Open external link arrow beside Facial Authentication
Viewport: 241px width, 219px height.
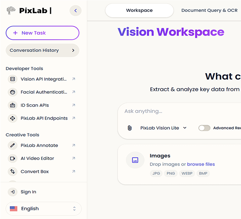pyautogui.click(x=74, y=92)
